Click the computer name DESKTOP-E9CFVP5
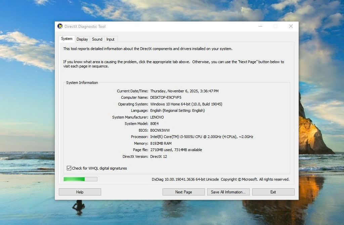Viewport: 344px width, 225px height. (x=166, y=97)
